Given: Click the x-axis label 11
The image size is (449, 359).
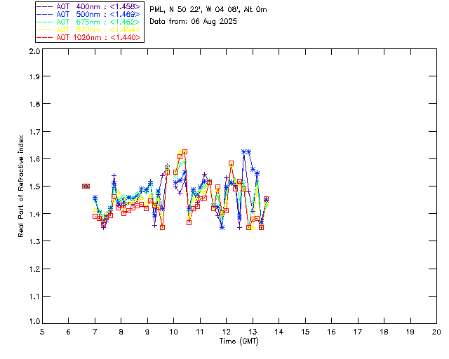Looking at the screenshot, I should 200,332.
